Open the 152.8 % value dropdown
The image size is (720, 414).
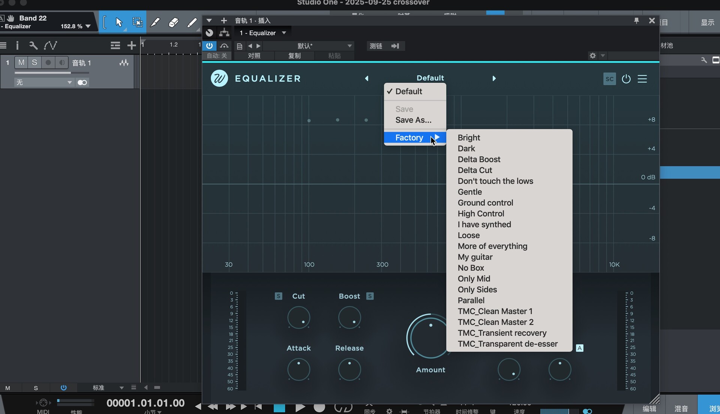[x=88, y=26]
